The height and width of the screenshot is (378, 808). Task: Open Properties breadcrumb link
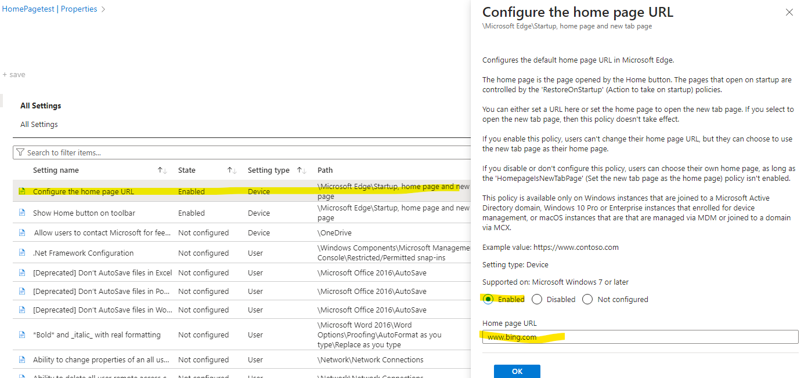tap(79, 9)
